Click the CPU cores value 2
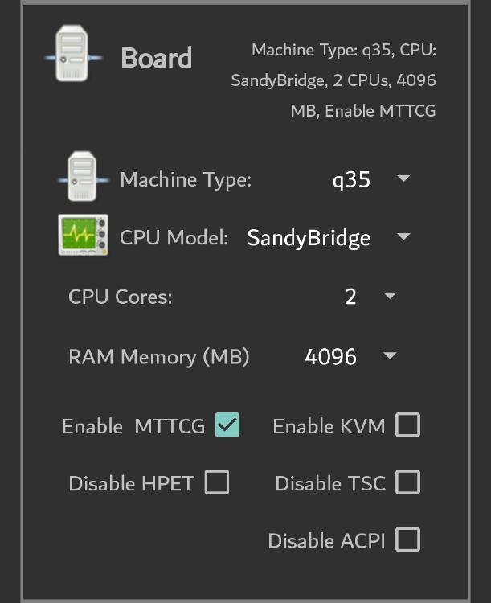The image size is (491, 603). pos(350,297)
